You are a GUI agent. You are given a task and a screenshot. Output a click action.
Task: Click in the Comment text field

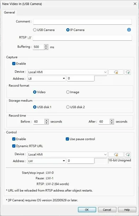tap(82, 22)
